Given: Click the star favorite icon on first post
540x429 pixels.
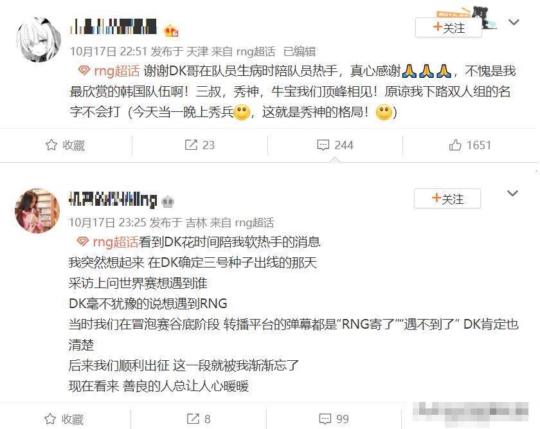Looking at the screenshot, I should point(51,145).
